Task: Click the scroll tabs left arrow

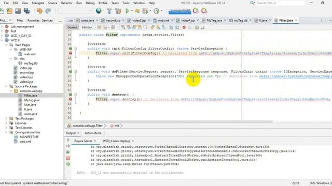Action: [322, 21]
